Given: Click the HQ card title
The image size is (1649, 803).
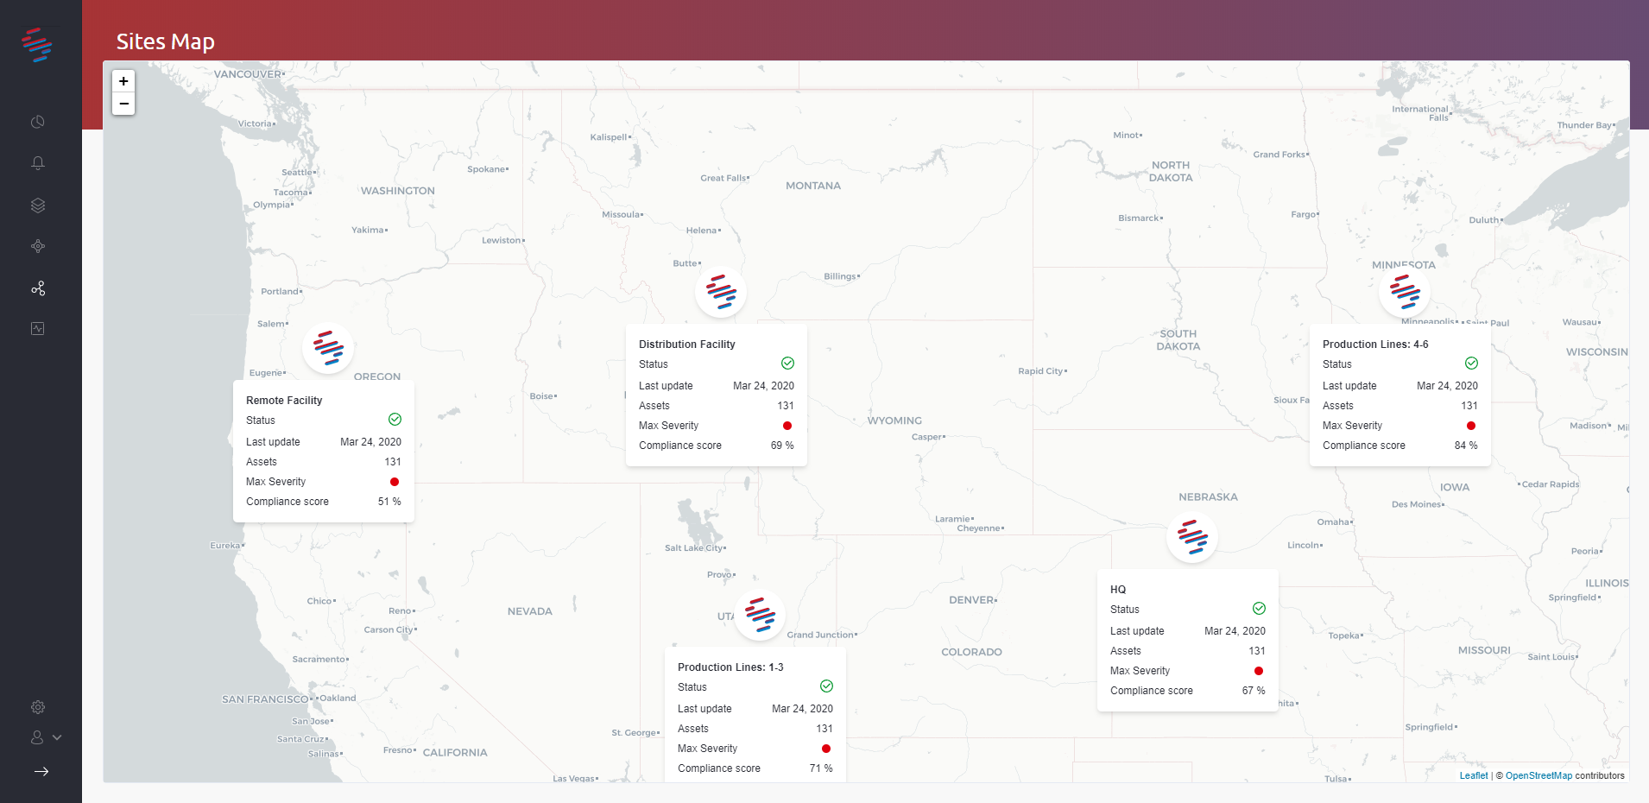Looking at the screenshot, I should click(x=1118, y=590).
